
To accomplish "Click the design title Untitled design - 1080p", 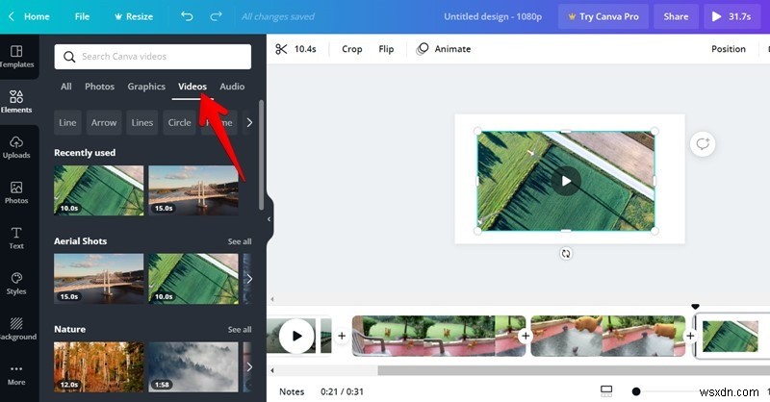I will click(x=493, y=16).
